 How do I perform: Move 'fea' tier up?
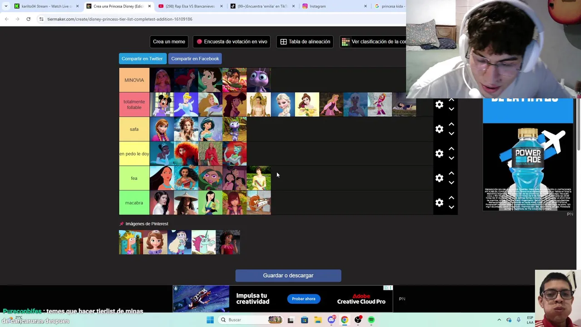[x=451, y=173]
